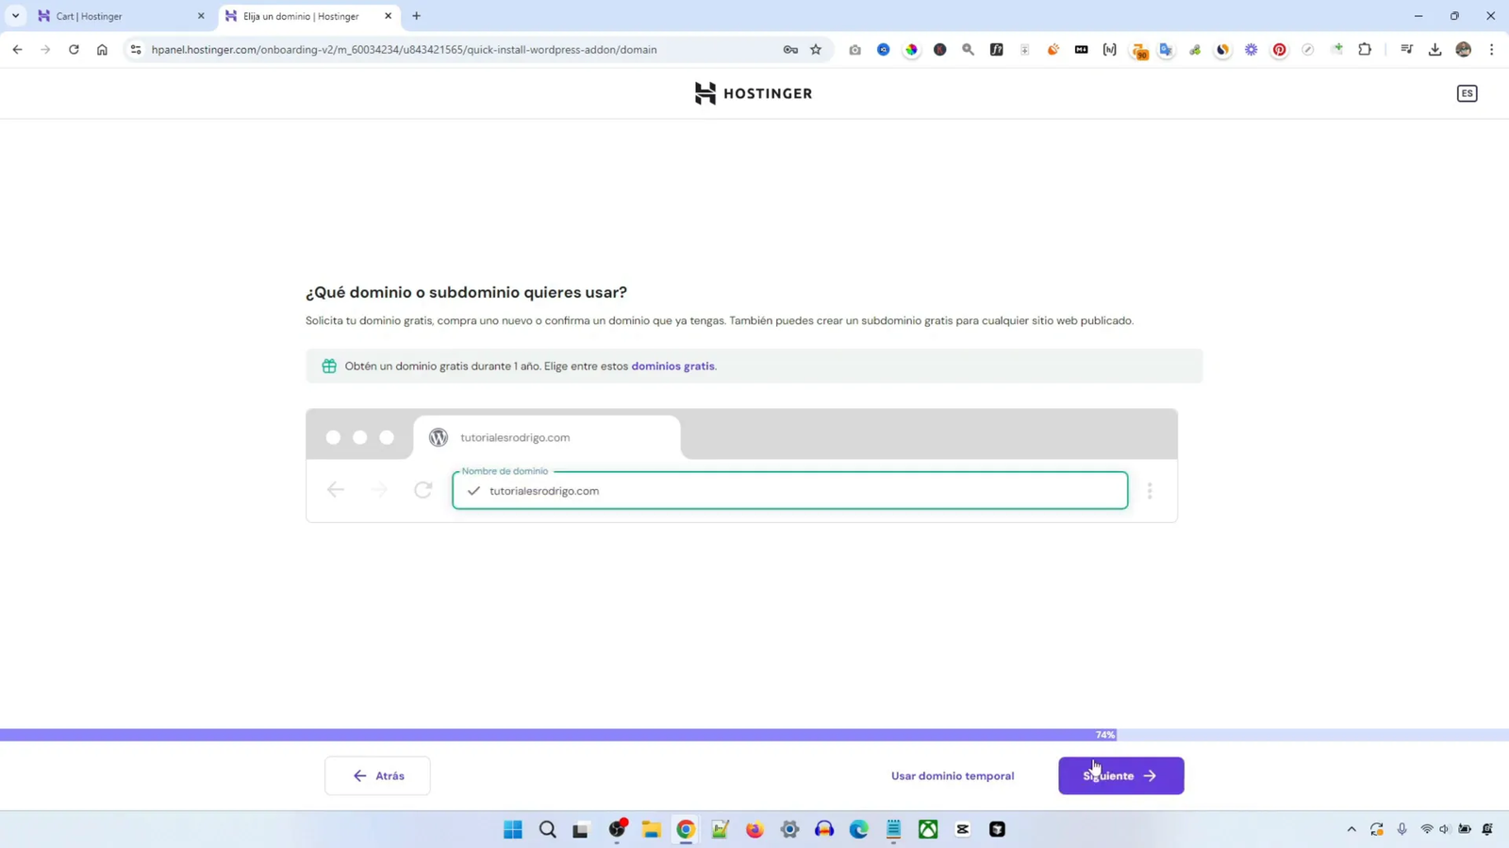Click the Hostinger logo
1509x848 pixels.
[753, 92]
